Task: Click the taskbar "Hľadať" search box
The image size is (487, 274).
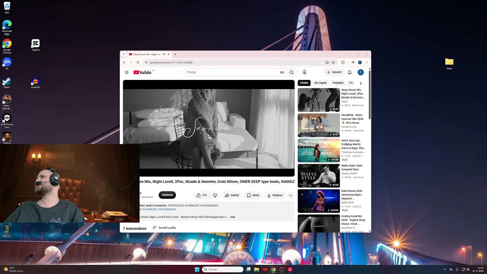Action: (223, 269)
